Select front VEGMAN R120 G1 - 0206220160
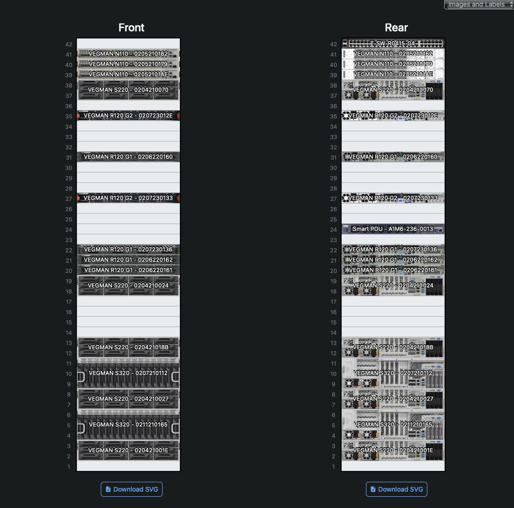 click(x=128, y=157)
